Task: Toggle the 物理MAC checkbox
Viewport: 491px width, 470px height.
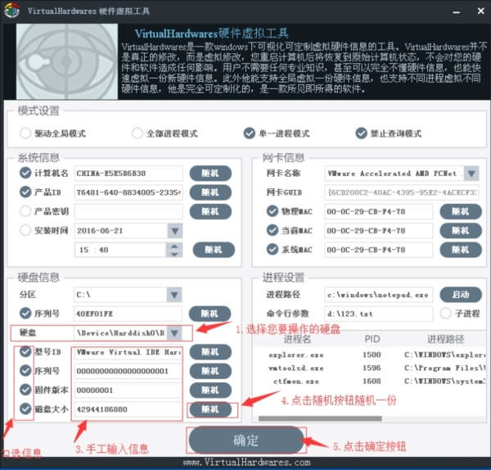Action: click(273, 211)
